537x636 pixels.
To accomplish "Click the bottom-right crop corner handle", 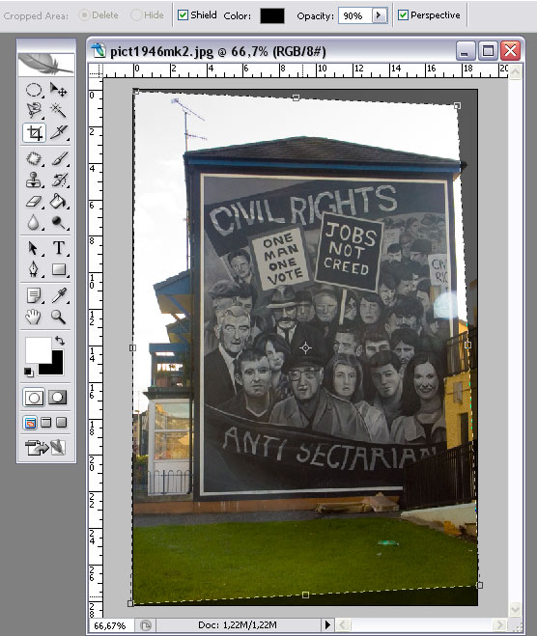I will [x=479, y=585].
